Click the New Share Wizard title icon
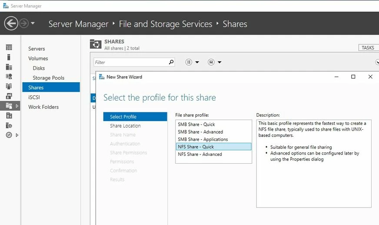Image resolution: width=379 pixels, height=225 pixels. point(102,77)
